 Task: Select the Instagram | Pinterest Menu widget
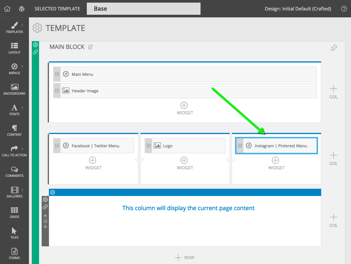click(x=276, y=146)
